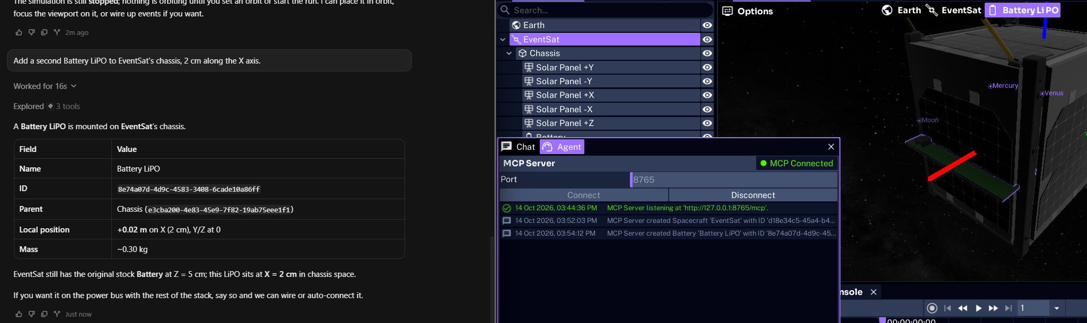Expand the Explored 3 tools section
This screenshot has width=1087, height=323.
[x=47, y=106]
